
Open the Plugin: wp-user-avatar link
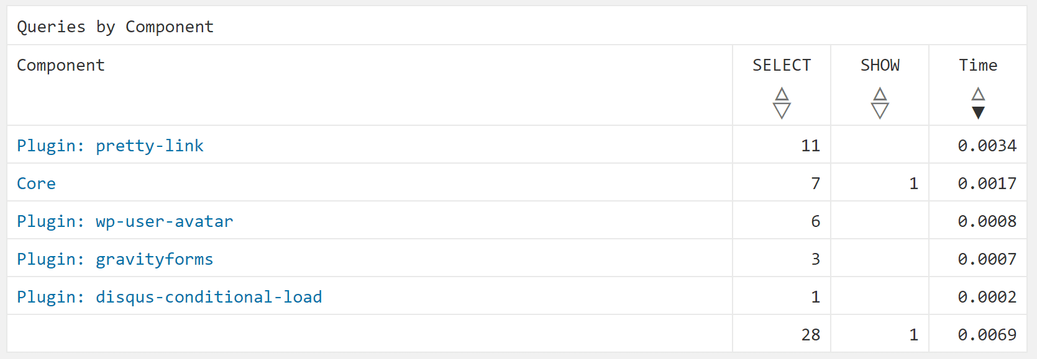(x=125, y=221)
